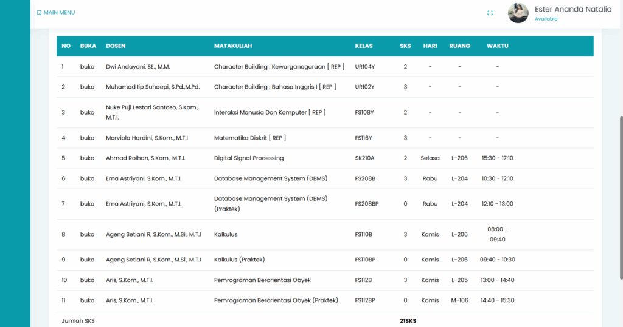Select the Kalkulus course in row 8
The image size is (623, 327).
[x=226, y=235]
